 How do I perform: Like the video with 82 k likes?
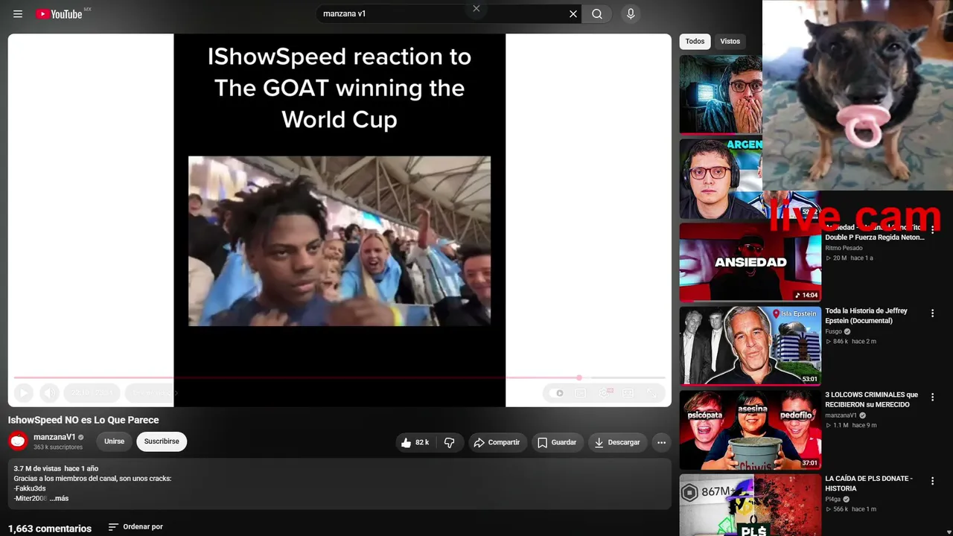click(415, 442)
